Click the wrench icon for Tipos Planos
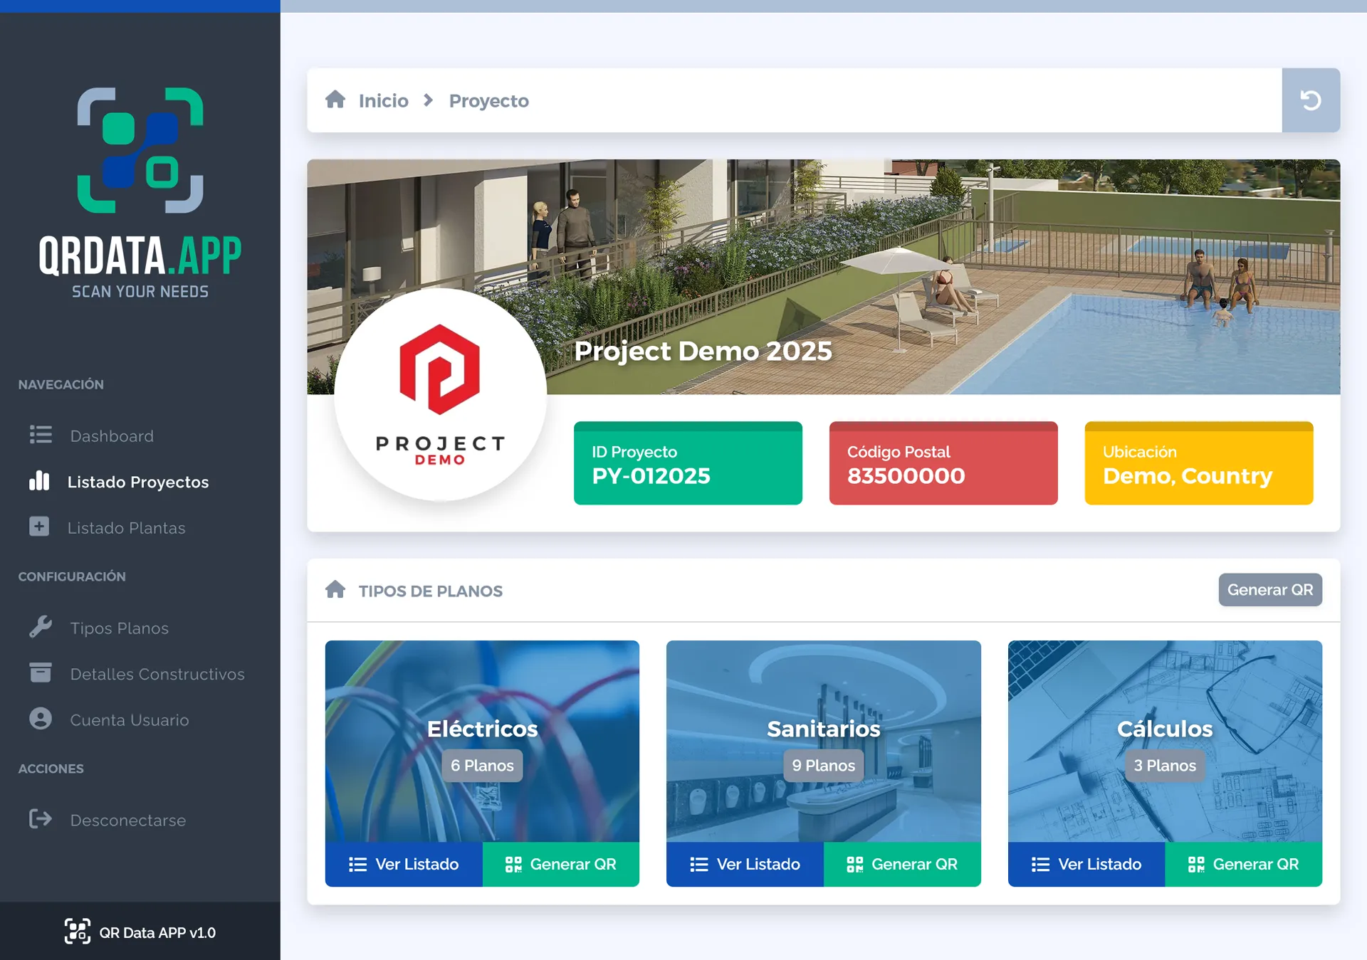This screenshot has height=960, width=1367. point(41,627)
